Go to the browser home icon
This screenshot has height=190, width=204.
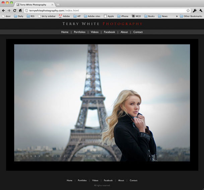click(20, 11)
